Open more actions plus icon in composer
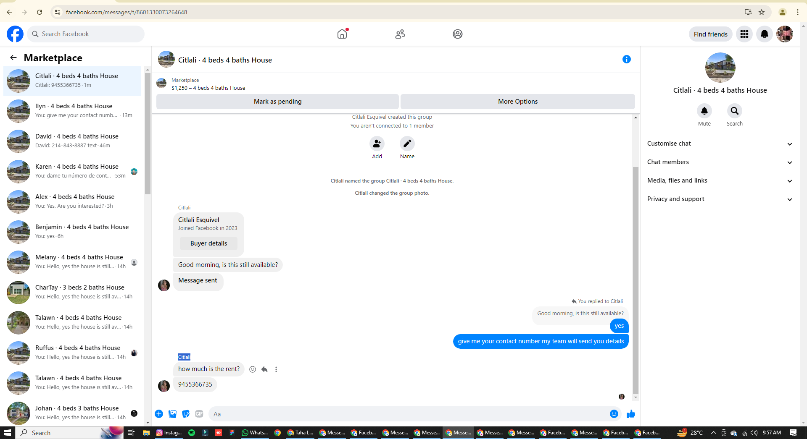The width and height of the screenshot is (807, 439). coord(159,414)
